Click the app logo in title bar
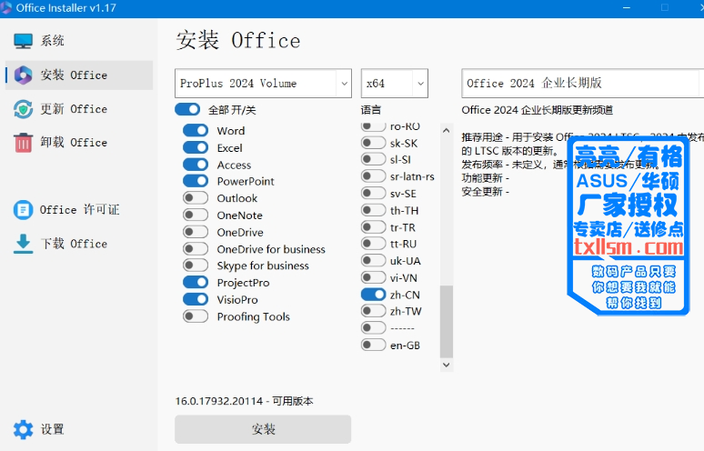The image size is (704, 451). (x=5, y=7)
